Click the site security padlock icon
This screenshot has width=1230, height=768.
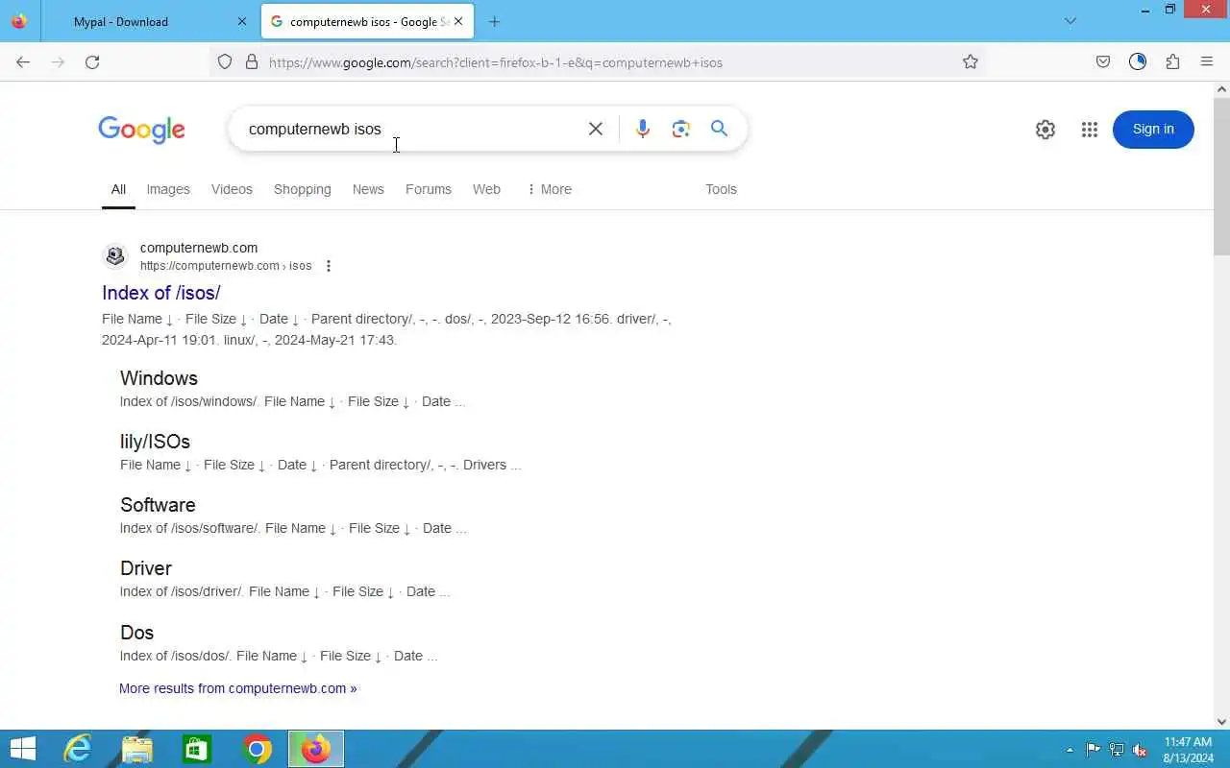[252, 62]
